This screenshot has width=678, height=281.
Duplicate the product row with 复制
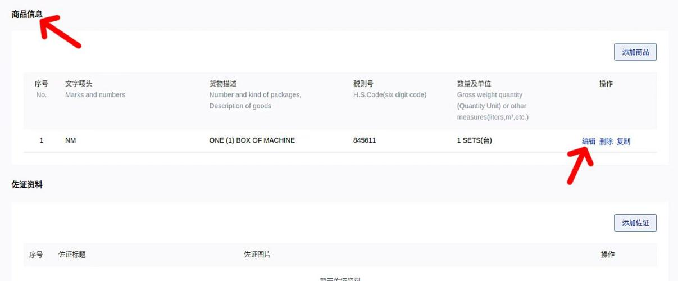tap(623, 142)
